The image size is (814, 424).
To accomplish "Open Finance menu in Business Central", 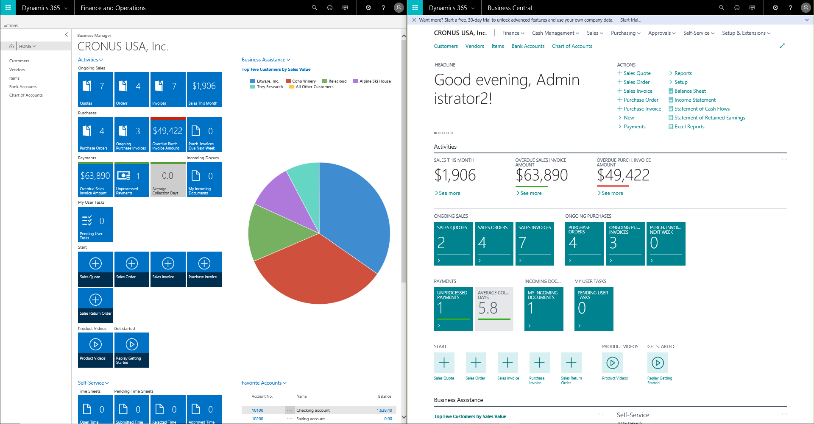I will coord(513,33).
